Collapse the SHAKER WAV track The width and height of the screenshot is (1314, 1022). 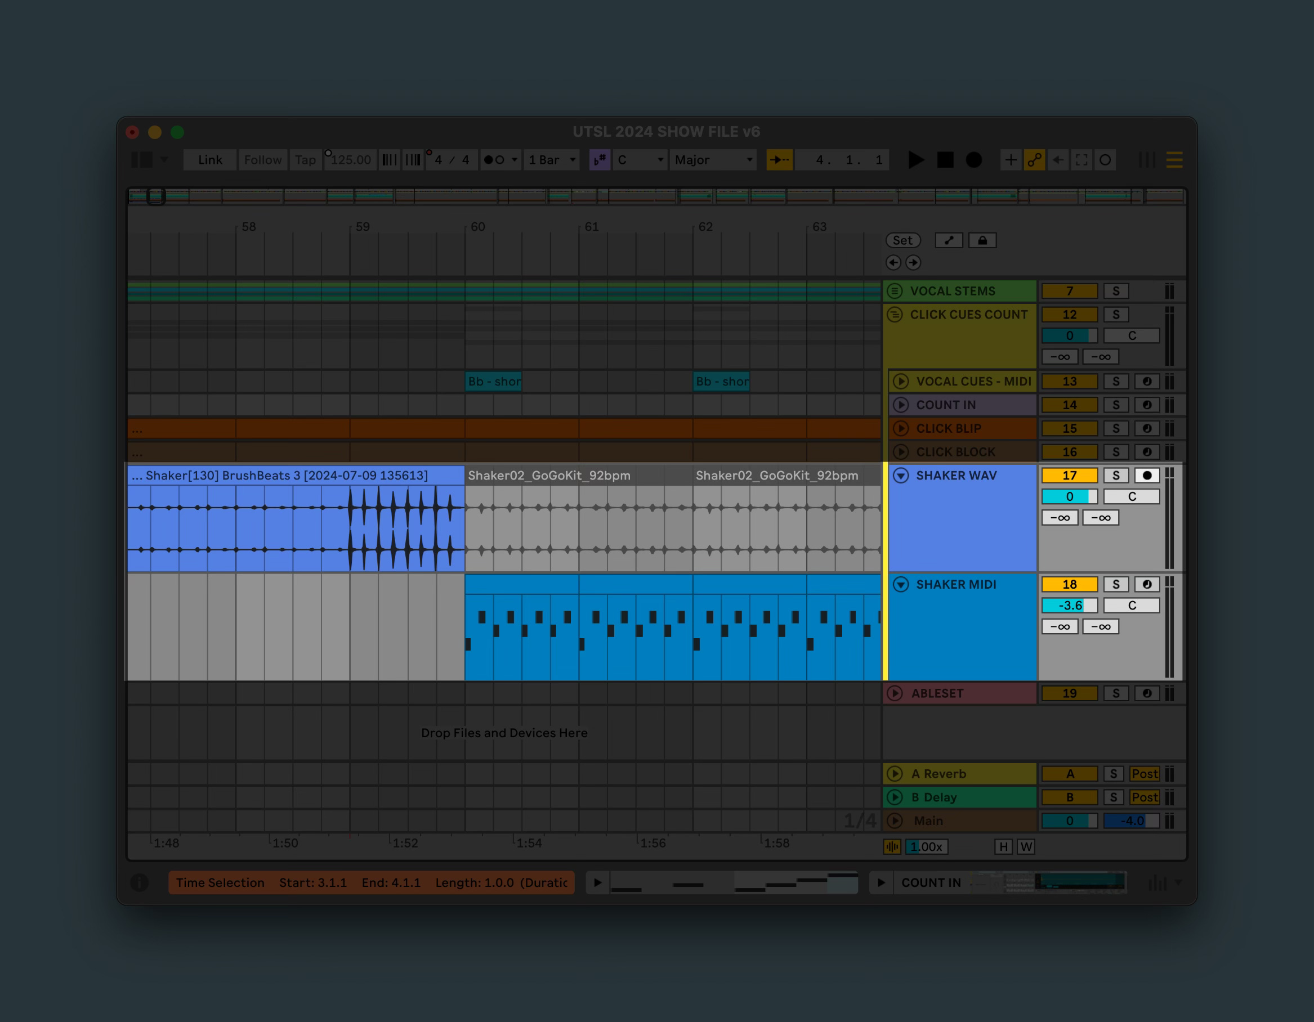point(901,476)
